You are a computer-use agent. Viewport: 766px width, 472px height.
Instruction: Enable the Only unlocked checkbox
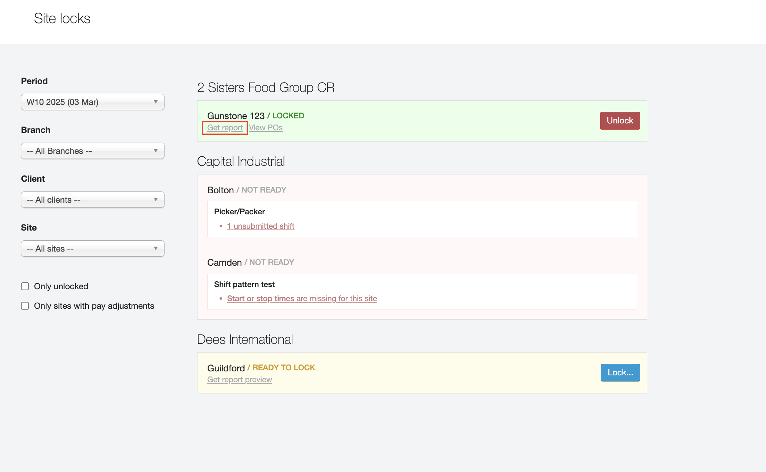coord(25,286)
